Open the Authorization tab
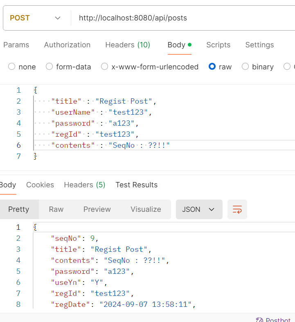295x322 pixels. (67, 45)
